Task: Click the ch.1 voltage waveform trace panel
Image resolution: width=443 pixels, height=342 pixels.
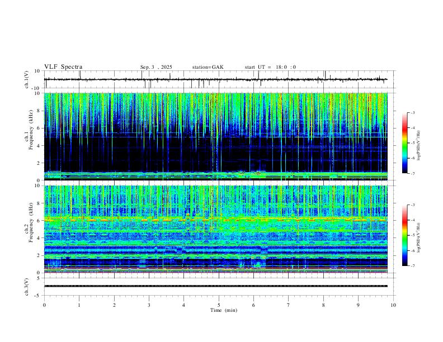Action: (219, 79)
